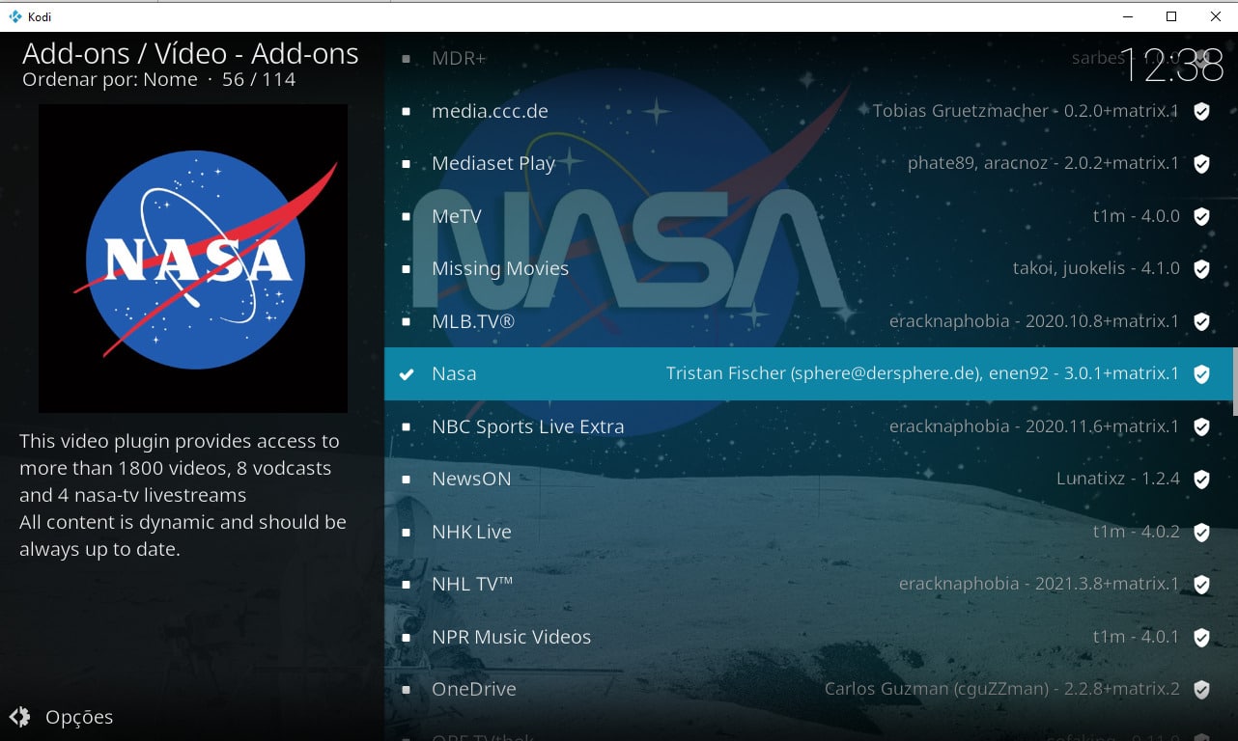Click the square bullet beside NBC Sports Live Extra
This screenshot has height=741, width=1238.
407,426
